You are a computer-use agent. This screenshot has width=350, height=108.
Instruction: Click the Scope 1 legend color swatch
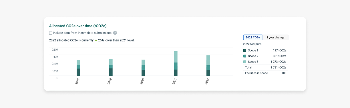pyautogui.click(x=244, y=50)
